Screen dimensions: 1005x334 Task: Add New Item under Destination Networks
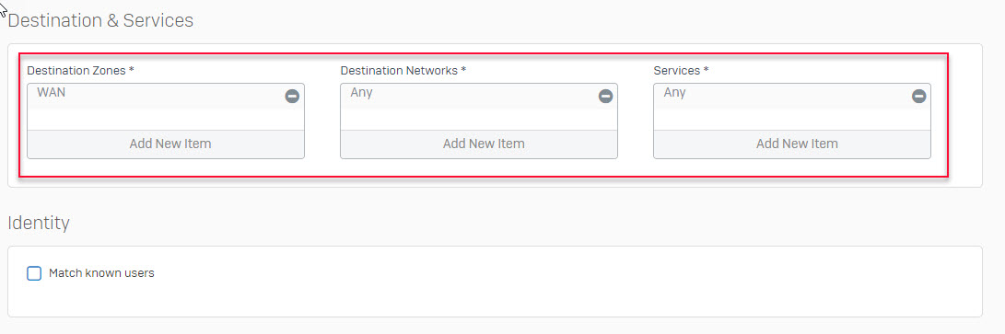[479, 144]
